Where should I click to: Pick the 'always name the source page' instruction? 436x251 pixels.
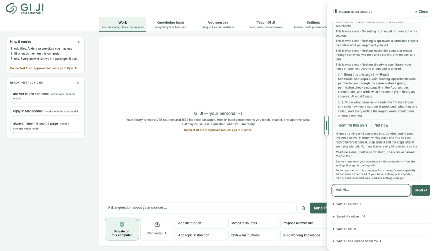coord(46,126)
